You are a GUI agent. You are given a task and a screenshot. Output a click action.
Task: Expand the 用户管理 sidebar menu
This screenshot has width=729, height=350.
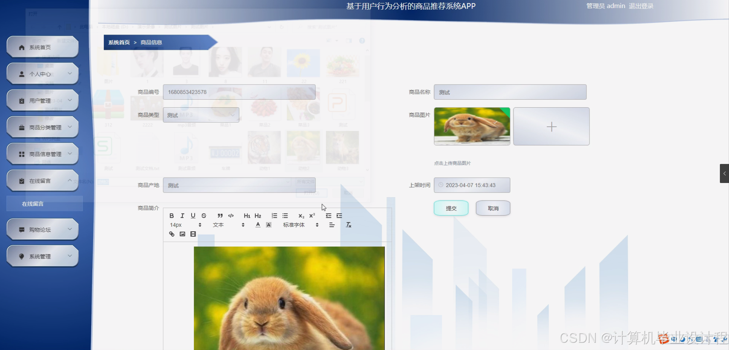pyautogui.click(x=43, y=100)
